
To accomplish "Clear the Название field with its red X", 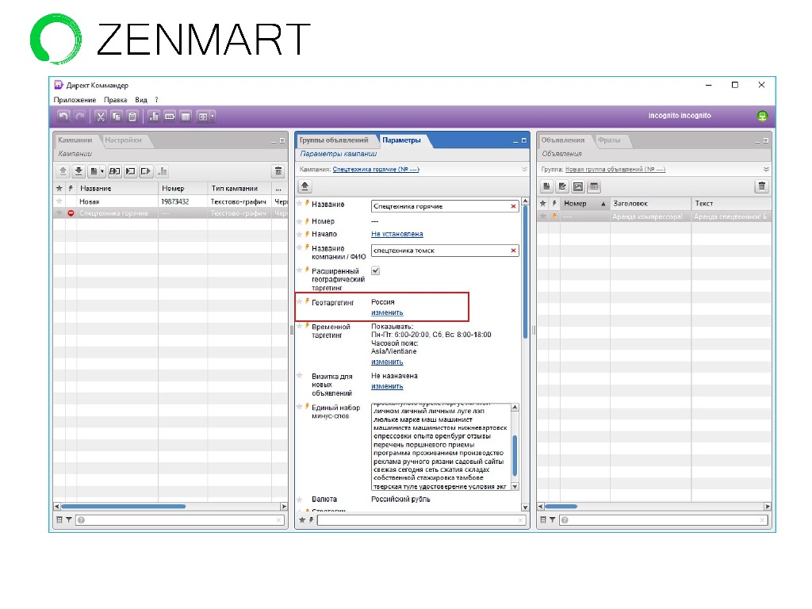I will [513, 206].
